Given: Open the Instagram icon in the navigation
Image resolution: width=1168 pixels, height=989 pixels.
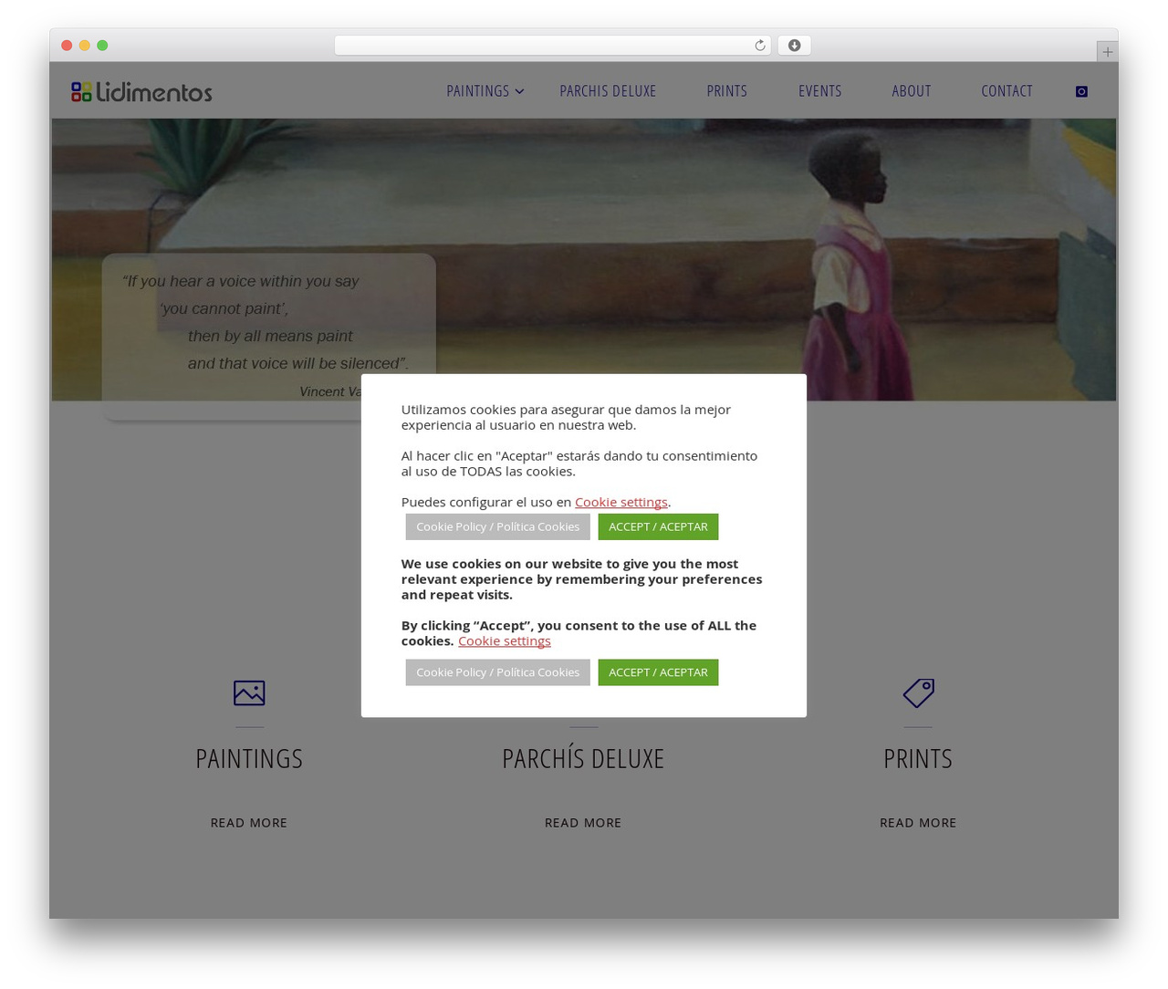Looking at the screenshot, I should (1081, 91).
